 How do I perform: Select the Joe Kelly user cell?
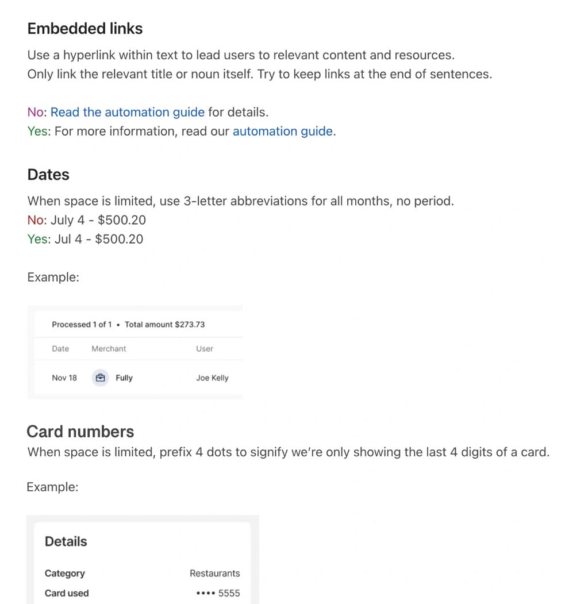(x=212, y=378)
